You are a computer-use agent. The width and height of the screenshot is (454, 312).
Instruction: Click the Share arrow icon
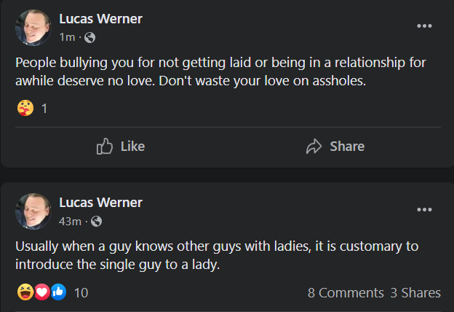click(314, 146)
